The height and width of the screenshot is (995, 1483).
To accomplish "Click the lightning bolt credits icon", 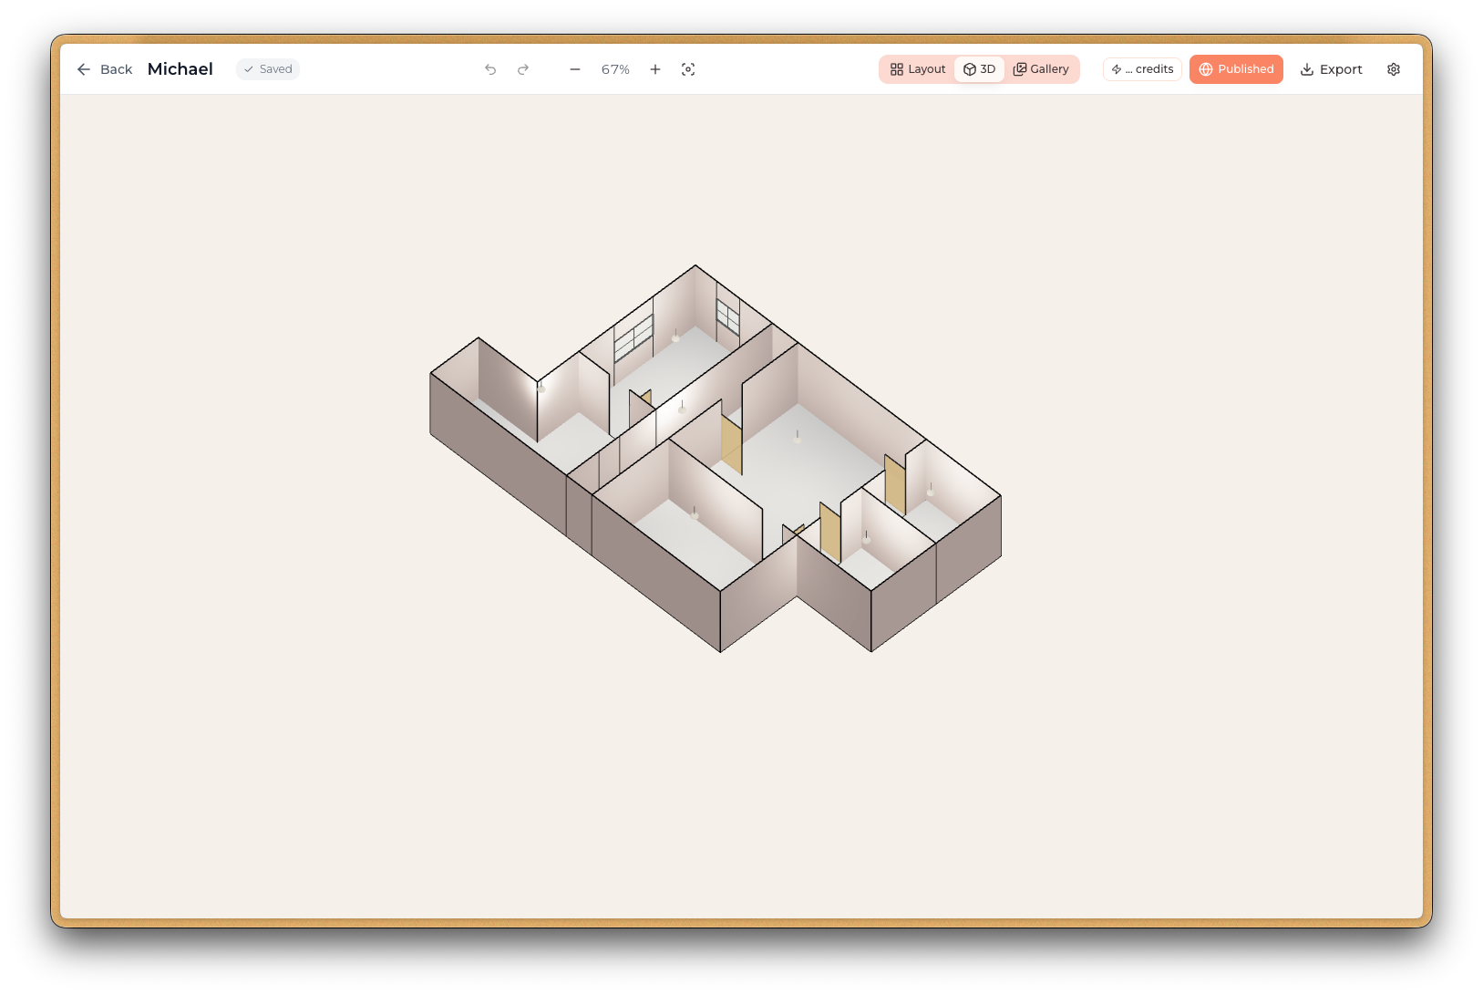I will coord(1116,69).
